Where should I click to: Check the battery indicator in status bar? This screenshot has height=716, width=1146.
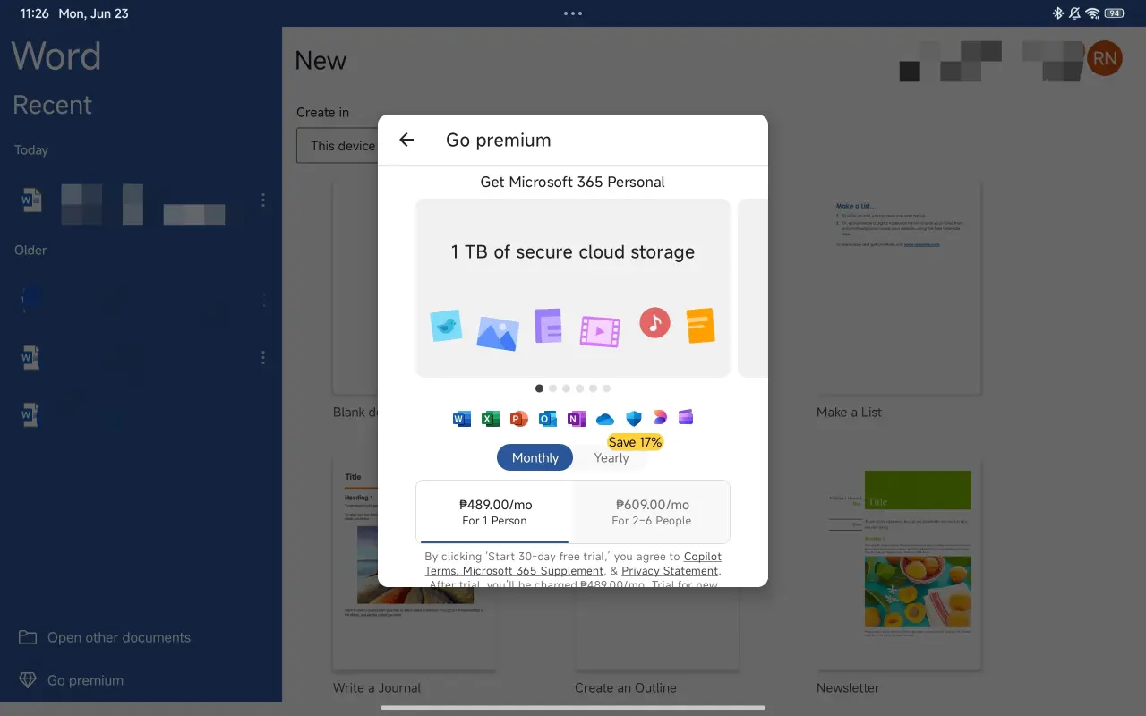coord(1115,13)
